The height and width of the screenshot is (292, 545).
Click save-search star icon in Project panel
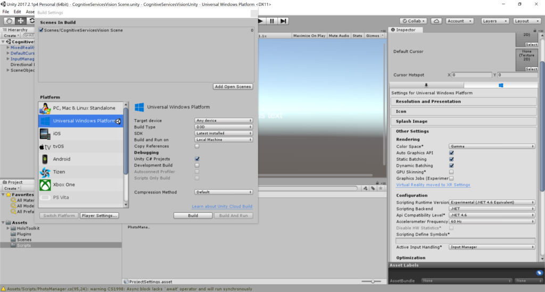pyautogui.click(x=381, y=188)
